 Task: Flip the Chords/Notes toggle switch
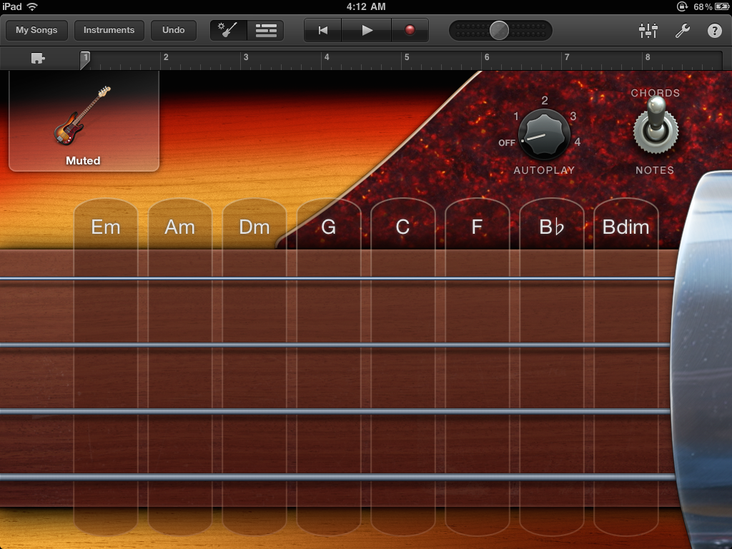click(x=656, y=125)
